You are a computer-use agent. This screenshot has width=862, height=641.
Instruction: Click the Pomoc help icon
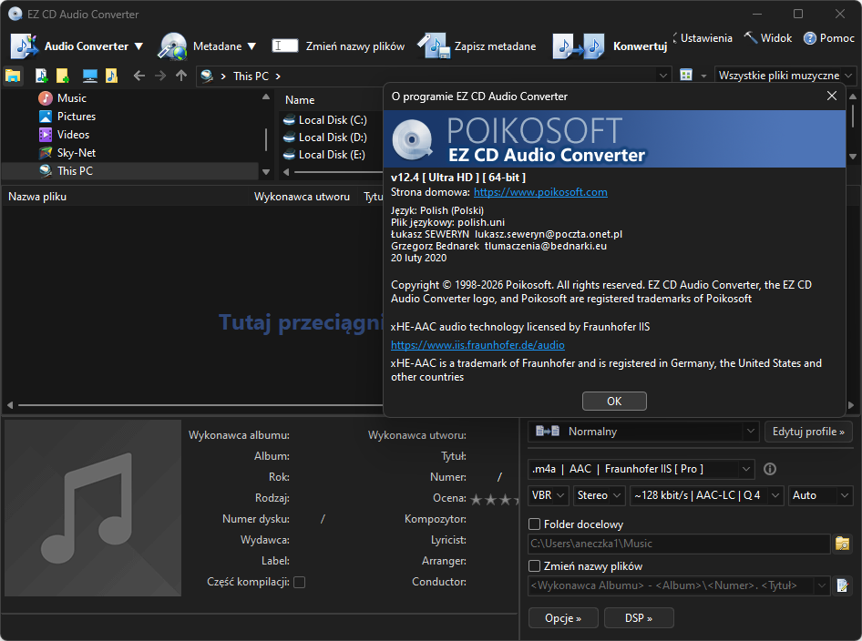(x=810, y=38)
